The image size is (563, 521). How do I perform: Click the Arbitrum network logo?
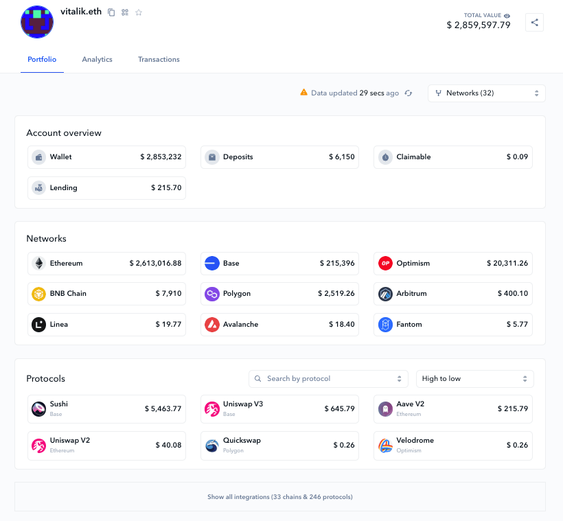click(385, 294)
